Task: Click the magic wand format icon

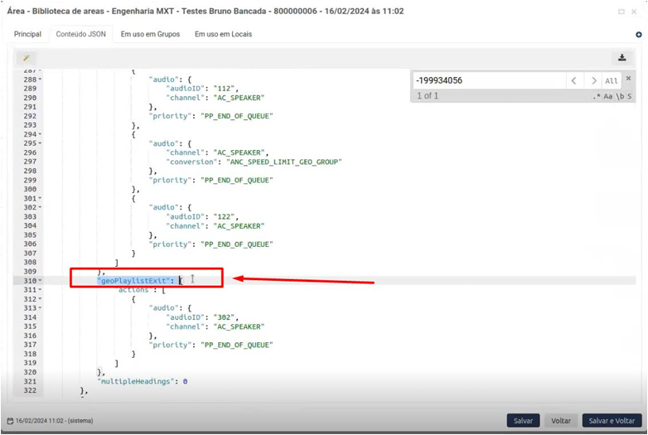Action: coord(27,58)
